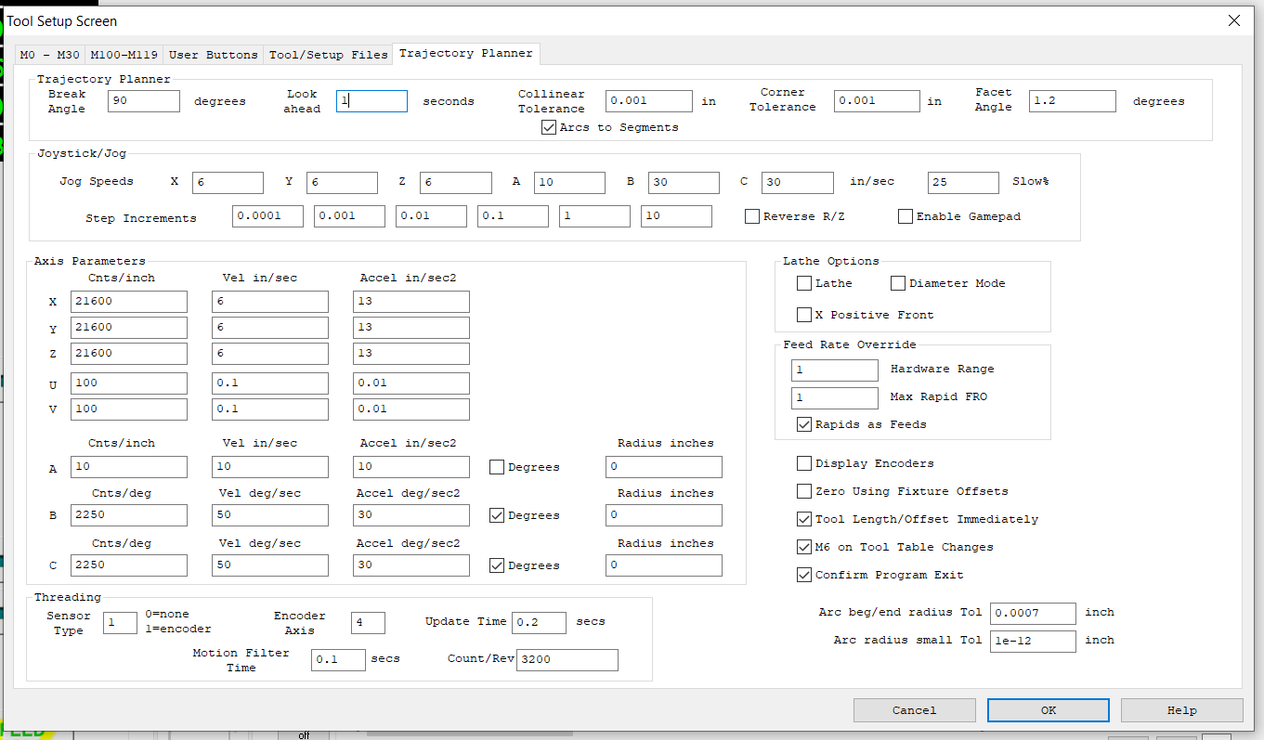Check the Enable Gamepad option

point(906,216)
